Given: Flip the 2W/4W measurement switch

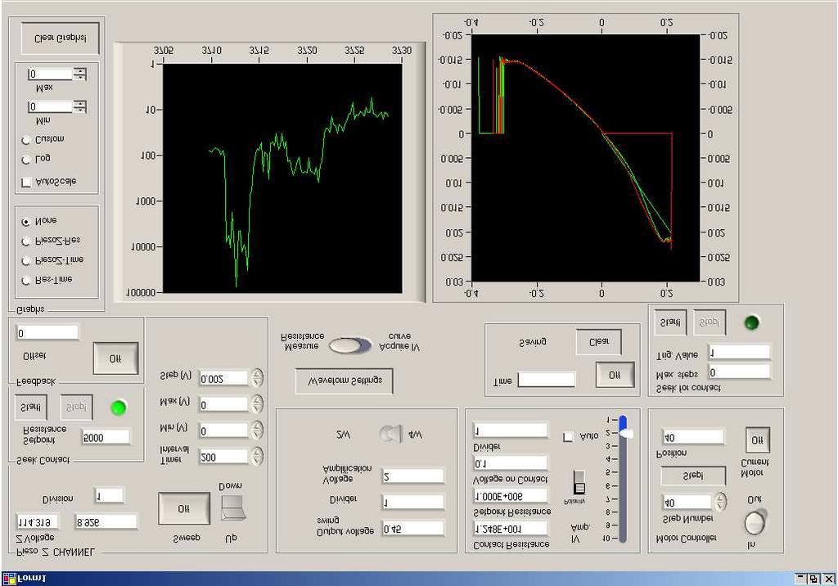Looking at the screenshot, I should click(x=391, y=434).
